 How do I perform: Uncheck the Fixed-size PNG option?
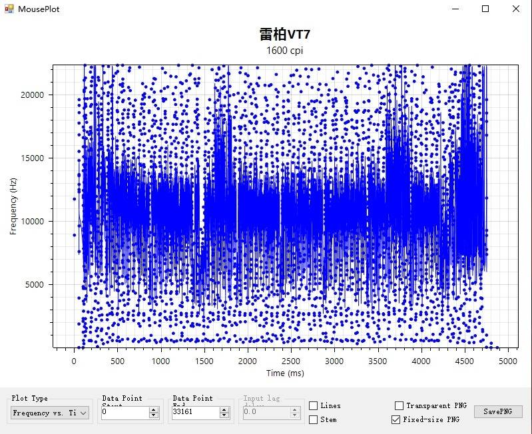pyautogui.click(x=396, y=419)
